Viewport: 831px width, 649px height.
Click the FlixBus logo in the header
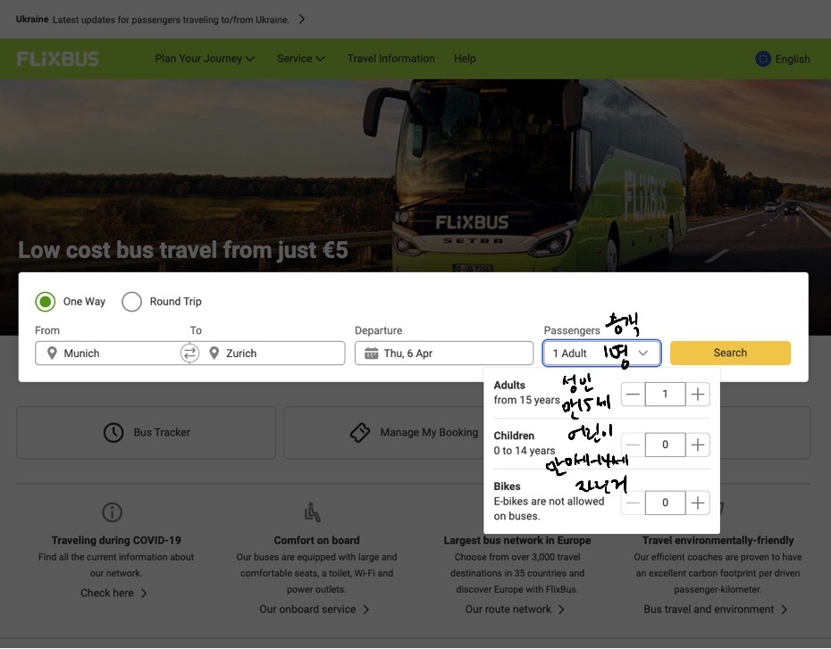click(x=58, y=59)
